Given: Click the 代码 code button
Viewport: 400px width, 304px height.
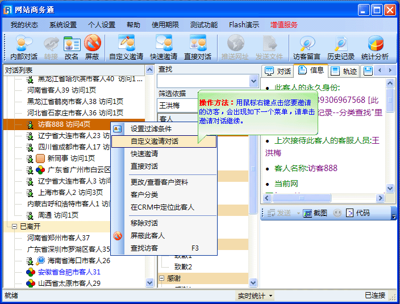Looking at the screenshot, I should click(x=358, y=213).
